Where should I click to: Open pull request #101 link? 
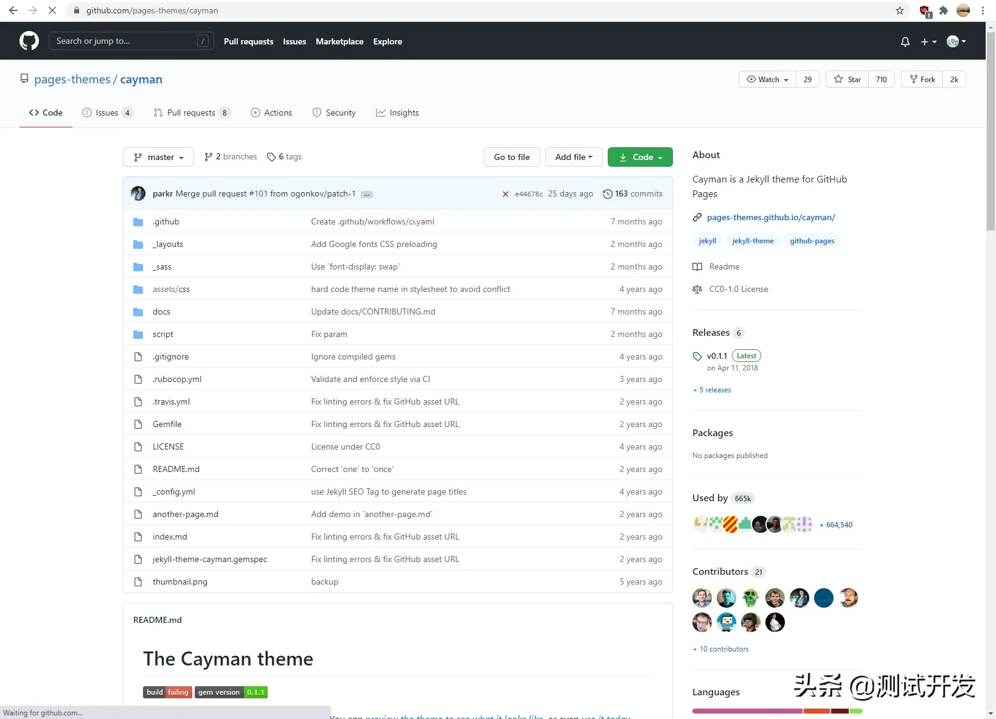click(x=258, y=193)
